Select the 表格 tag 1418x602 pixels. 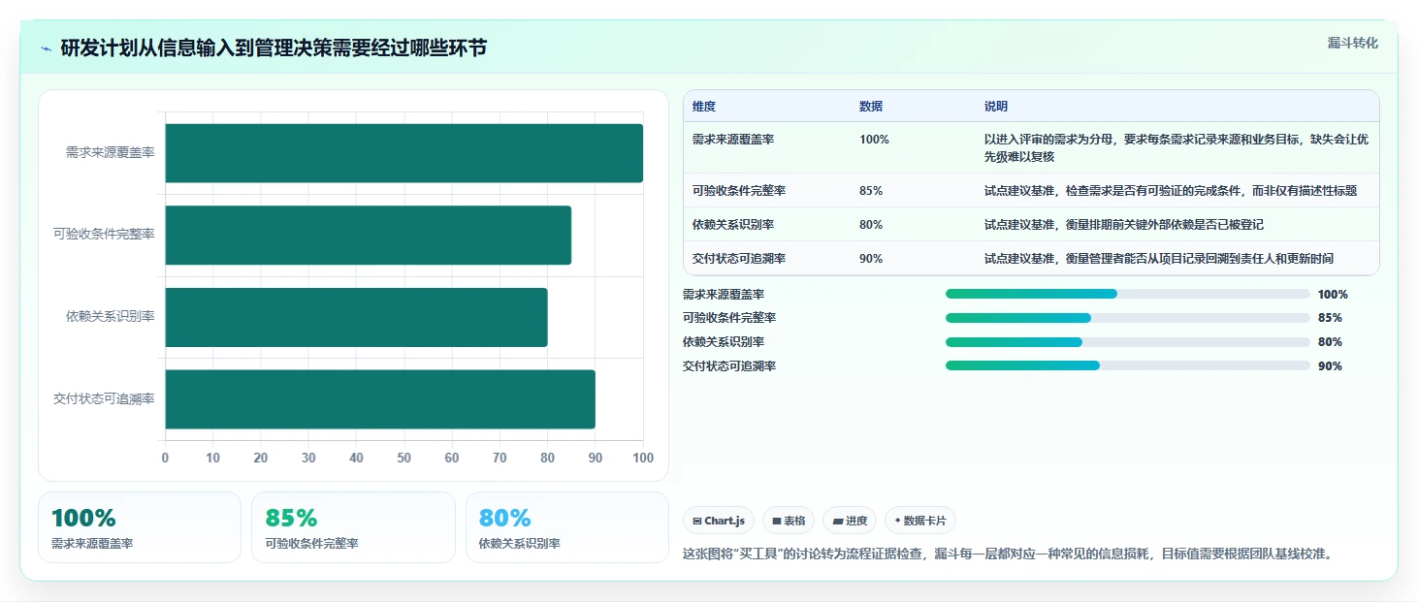(x=789, y=521)
